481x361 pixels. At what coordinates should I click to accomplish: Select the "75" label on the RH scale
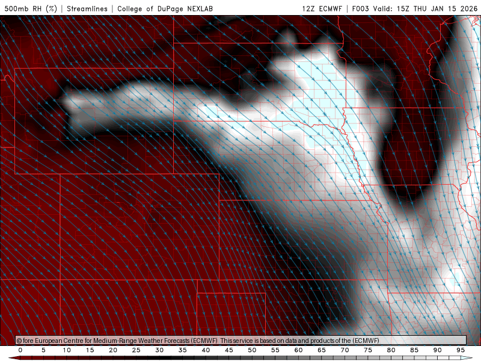tap(368, 350)
